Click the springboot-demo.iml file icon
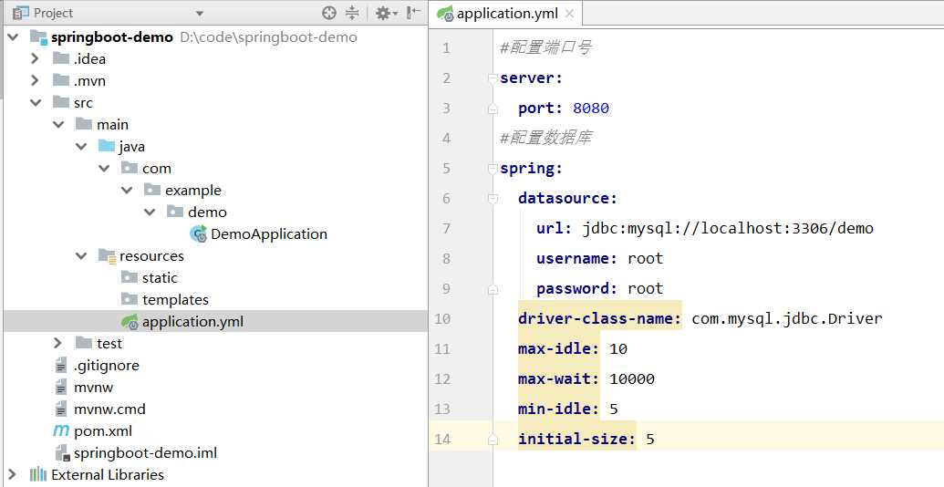The width and height of the screenshot is (944, 487). click(x=61, y=452)
